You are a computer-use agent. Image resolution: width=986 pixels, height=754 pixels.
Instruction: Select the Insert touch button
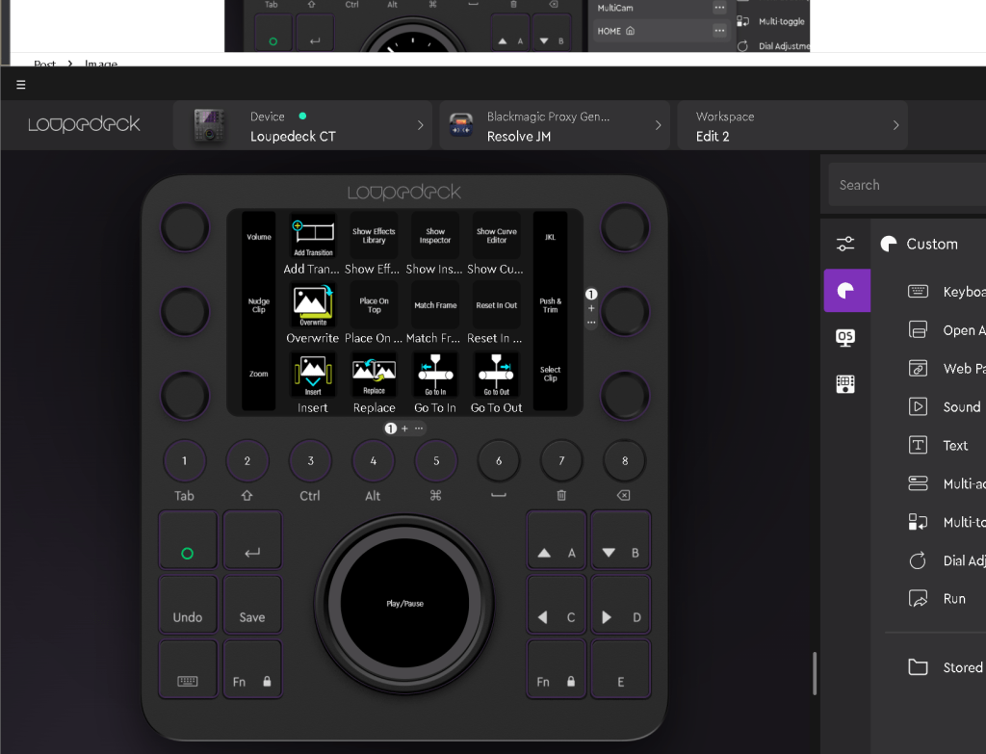313,375
